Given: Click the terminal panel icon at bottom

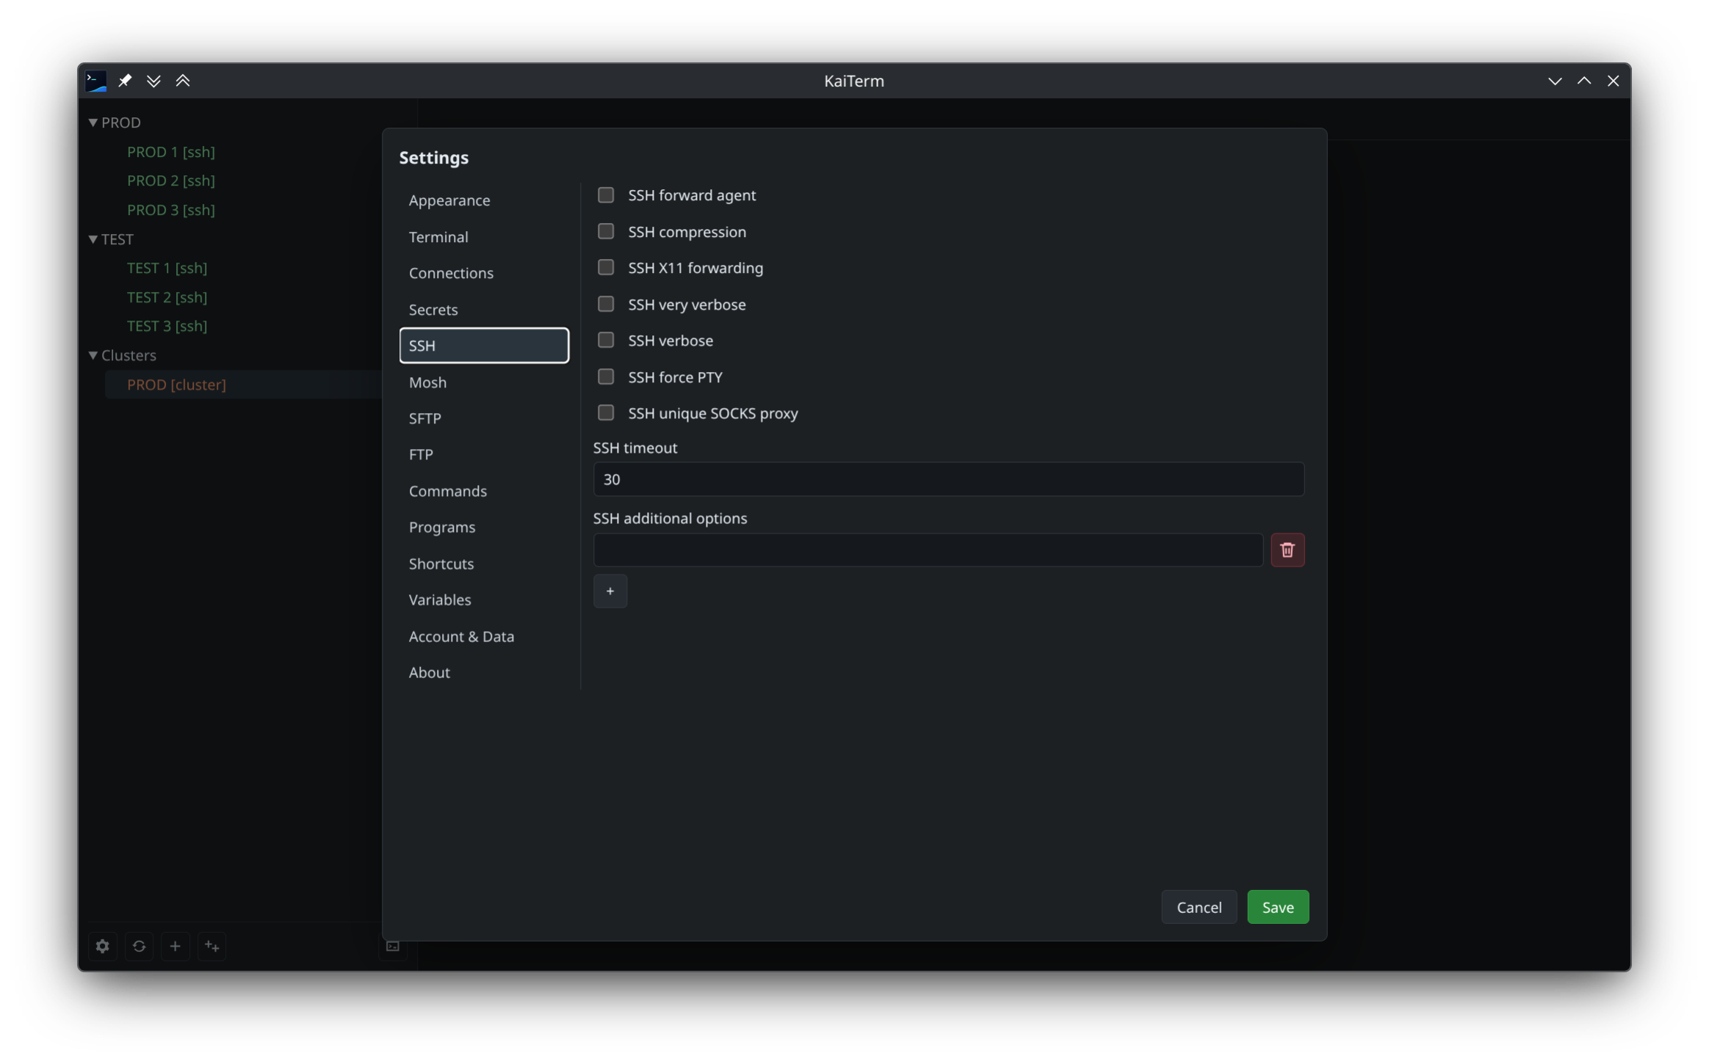Looking at the screenshot, I should coord(393,946).
